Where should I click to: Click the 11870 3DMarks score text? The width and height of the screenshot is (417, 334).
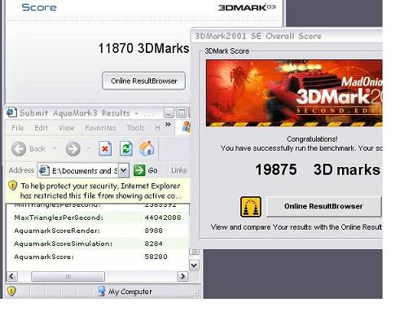[143, 48]
